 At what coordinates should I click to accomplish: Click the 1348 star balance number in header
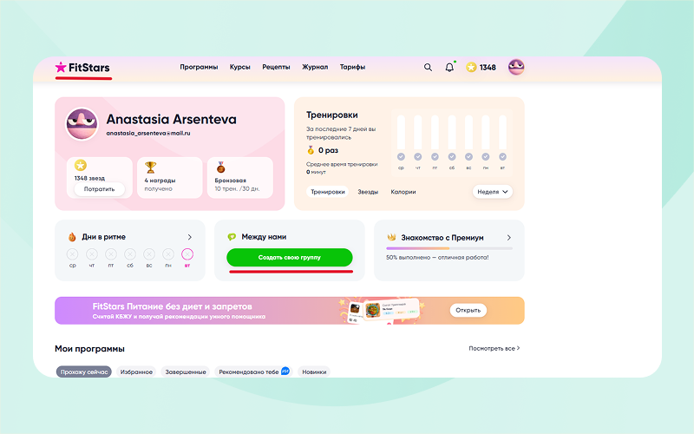(488, 68)
